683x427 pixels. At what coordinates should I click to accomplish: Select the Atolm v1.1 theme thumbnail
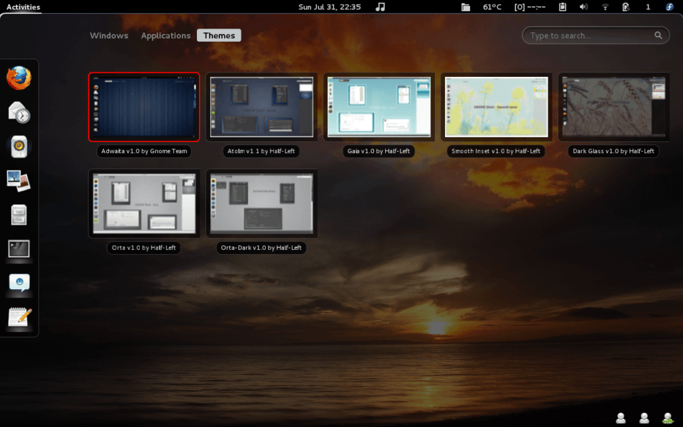click(x=261, y=107)
